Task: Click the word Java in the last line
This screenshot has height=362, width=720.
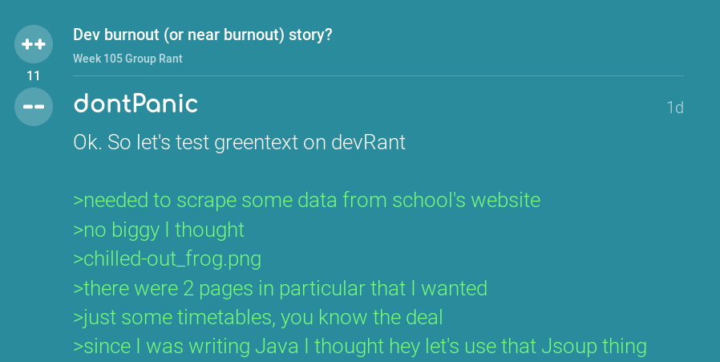Action: pos(277,347)
